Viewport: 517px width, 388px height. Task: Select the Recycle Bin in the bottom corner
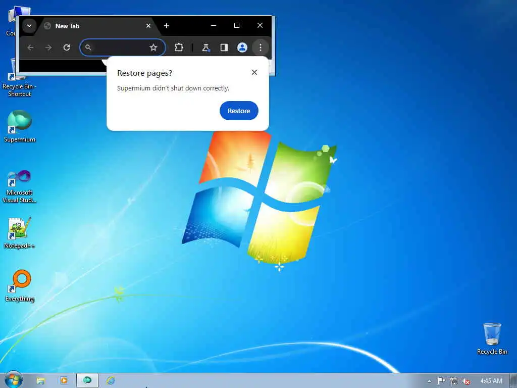[492, 338]
